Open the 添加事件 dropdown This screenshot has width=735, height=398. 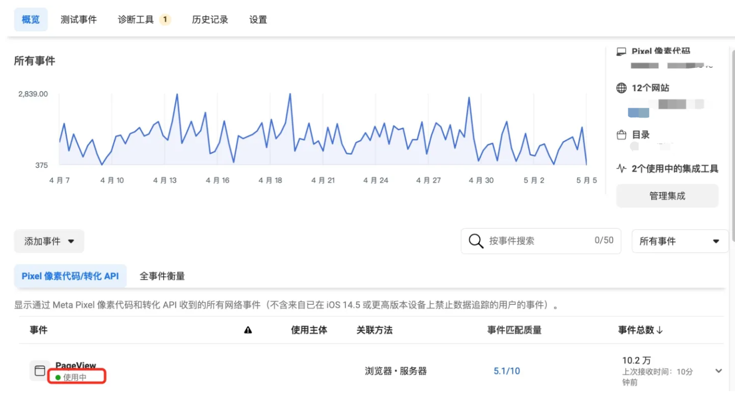coord(49,241)
